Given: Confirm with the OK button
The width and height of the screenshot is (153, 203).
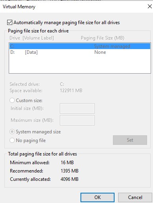Looking at the screenshot, I should pos(98,197).
